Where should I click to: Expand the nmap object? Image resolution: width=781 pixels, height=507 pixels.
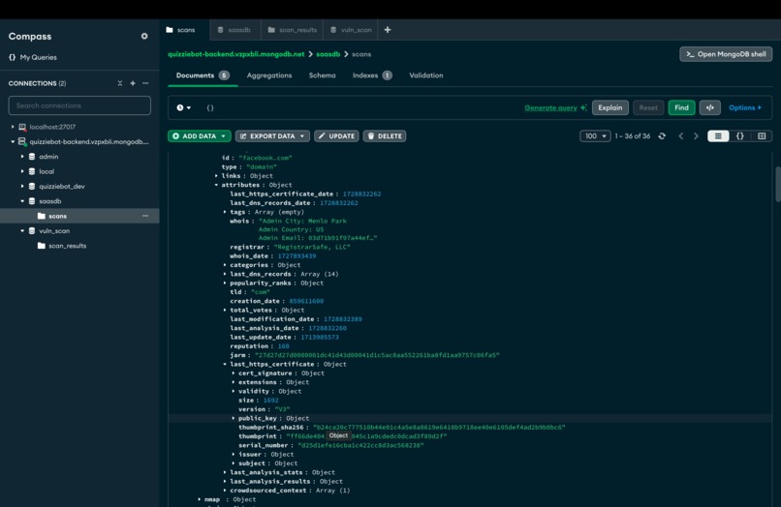200,499
